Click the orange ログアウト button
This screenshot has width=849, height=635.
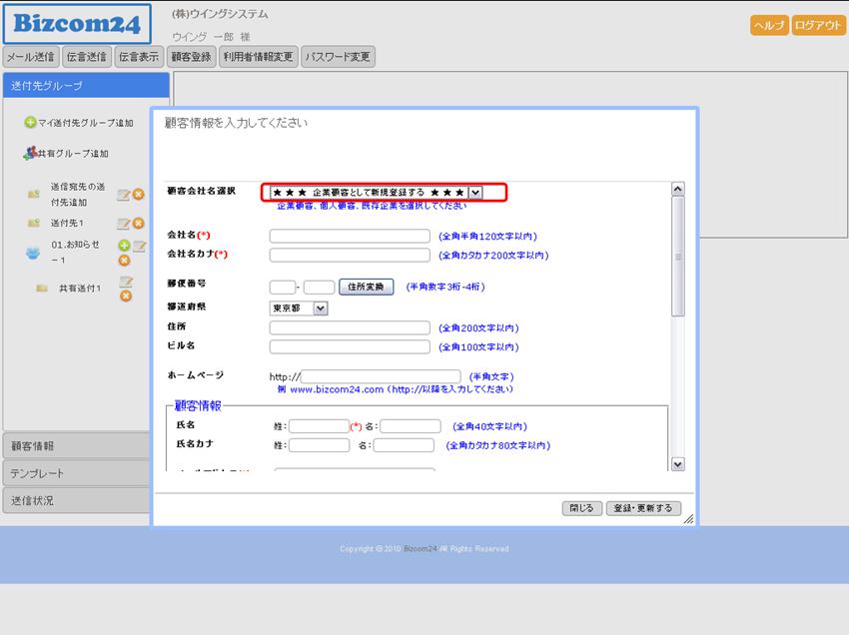point(818,26)
